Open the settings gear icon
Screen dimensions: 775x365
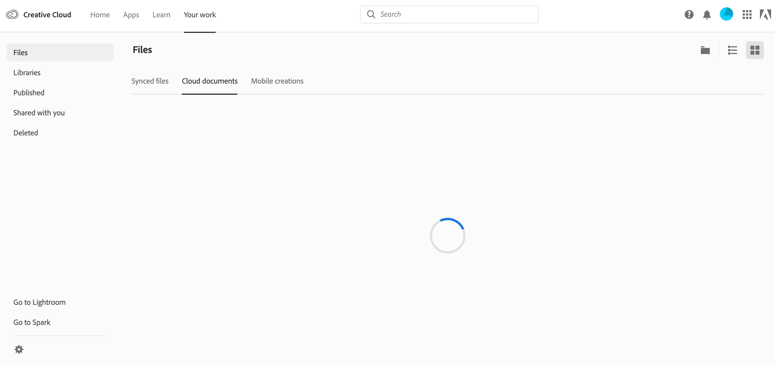(x=19, y=349)
